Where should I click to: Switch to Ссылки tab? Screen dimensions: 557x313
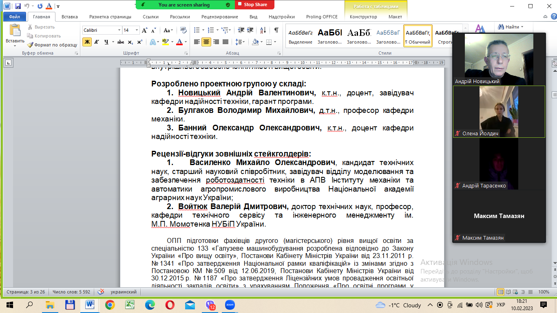coord(151,17)
